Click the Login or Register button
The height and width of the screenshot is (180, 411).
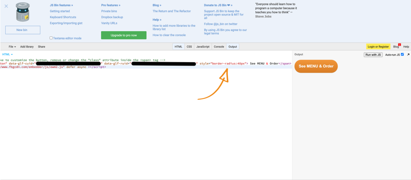point(378,47)
